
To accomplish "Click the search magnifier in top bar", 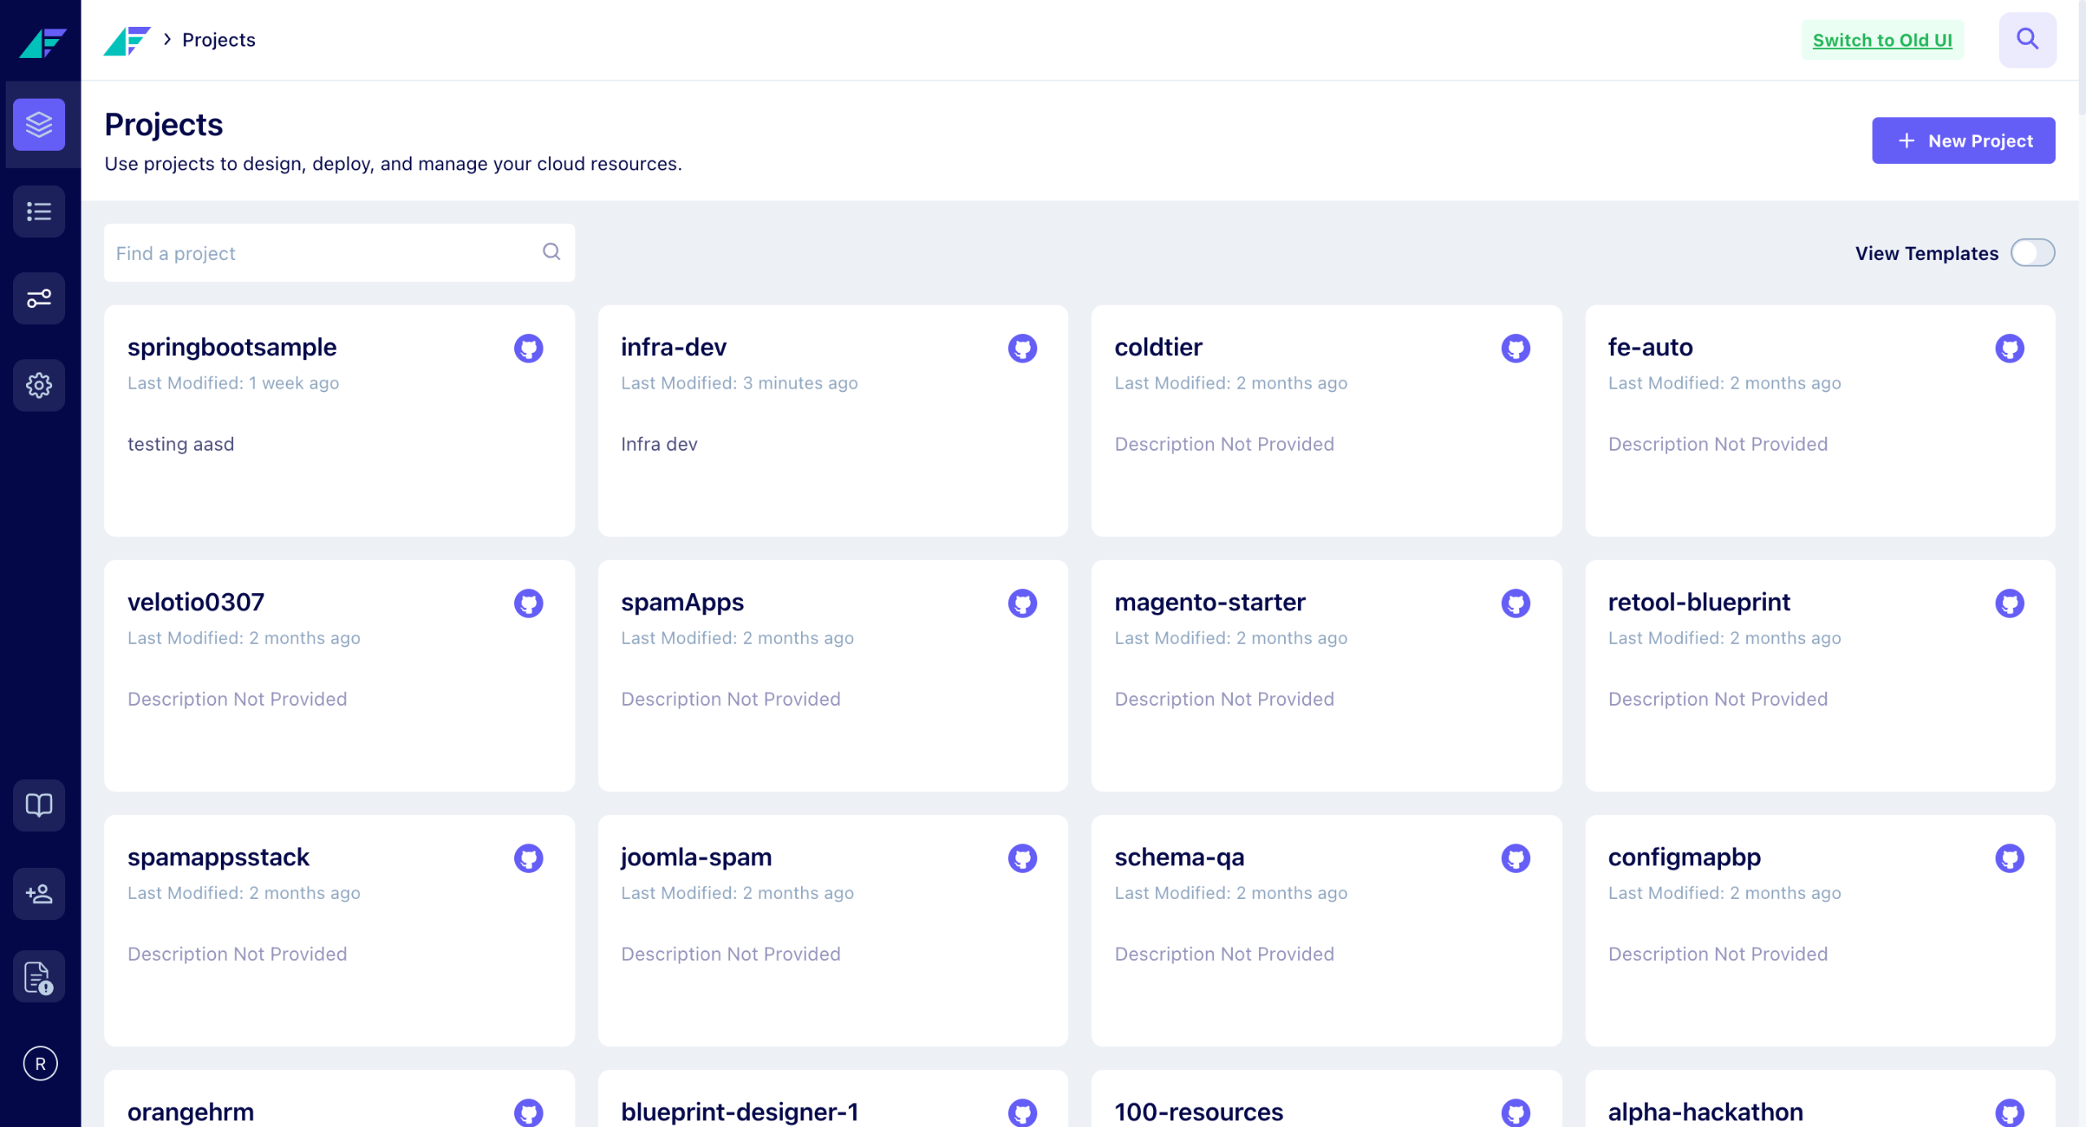I will [x=2027, y=39].
